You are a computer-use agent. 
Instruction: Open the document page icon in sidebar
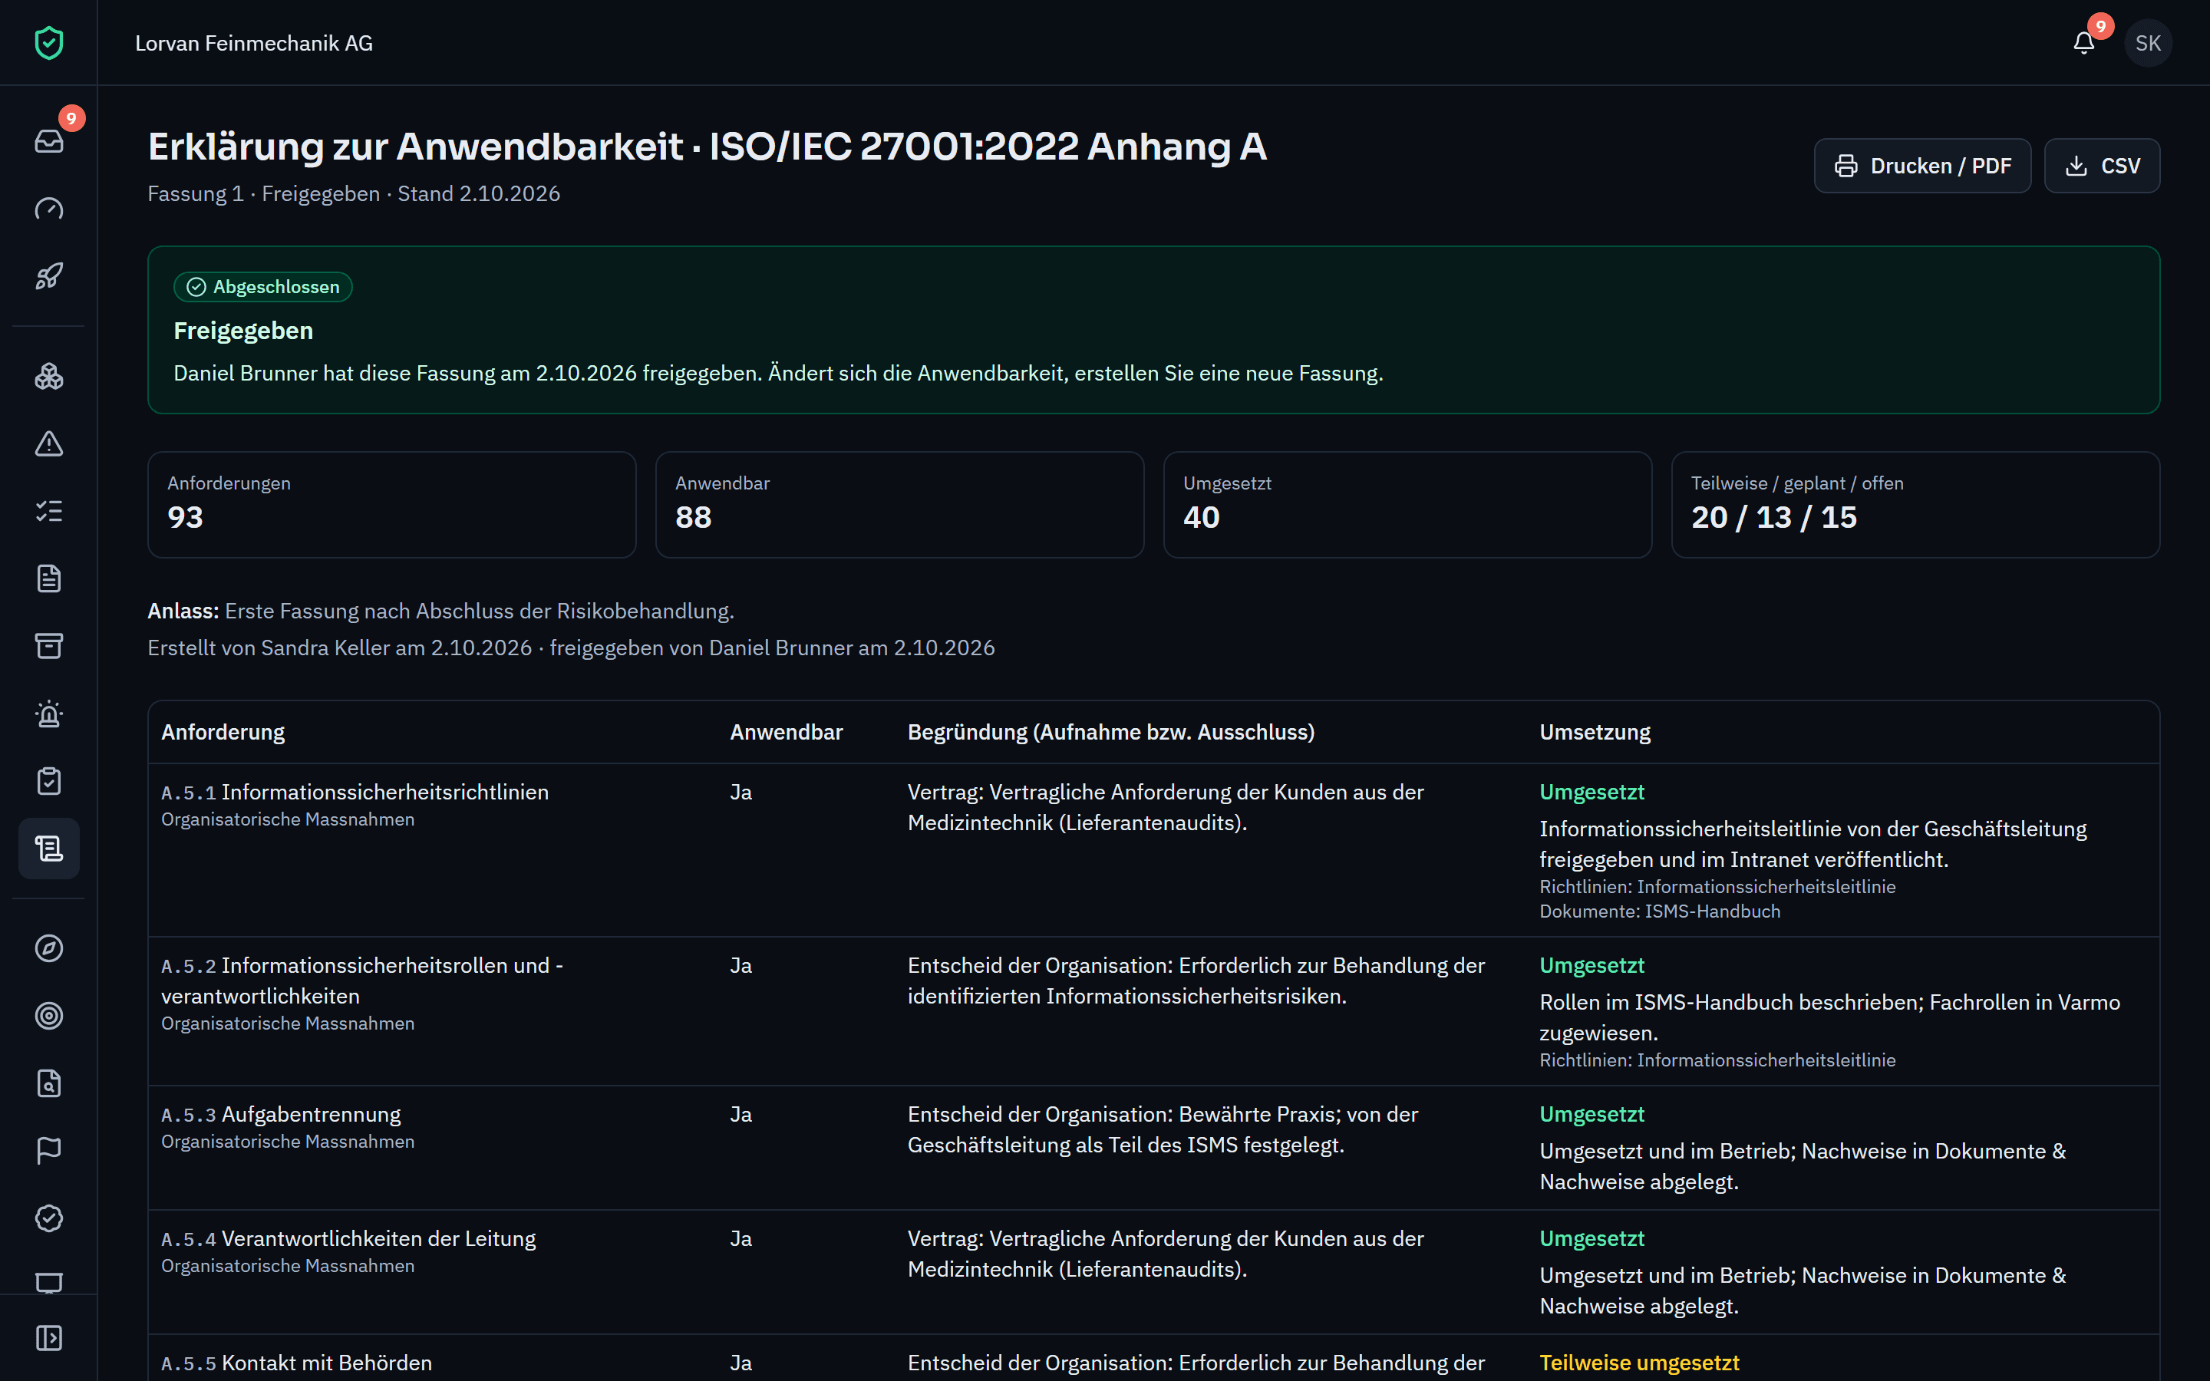point(48,579)
